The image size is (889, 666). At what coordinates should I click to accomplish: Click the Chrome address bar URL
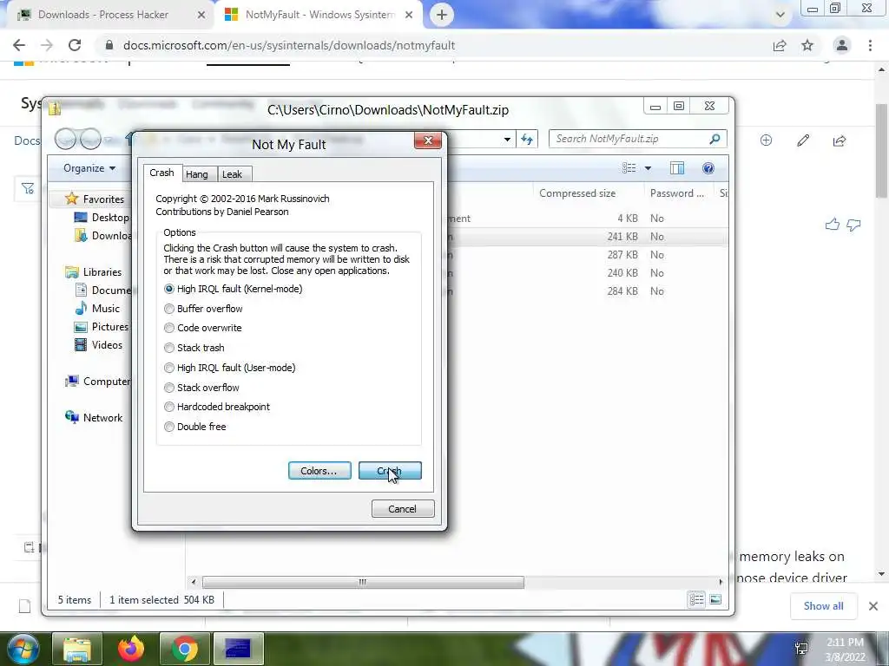click(x=289, y=45)
